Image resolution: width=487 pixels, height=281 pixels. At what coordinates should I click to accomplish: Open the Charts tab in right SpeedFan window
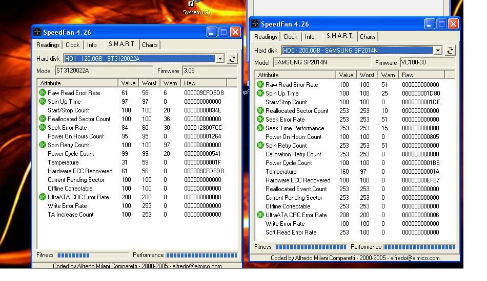(368, 37)
